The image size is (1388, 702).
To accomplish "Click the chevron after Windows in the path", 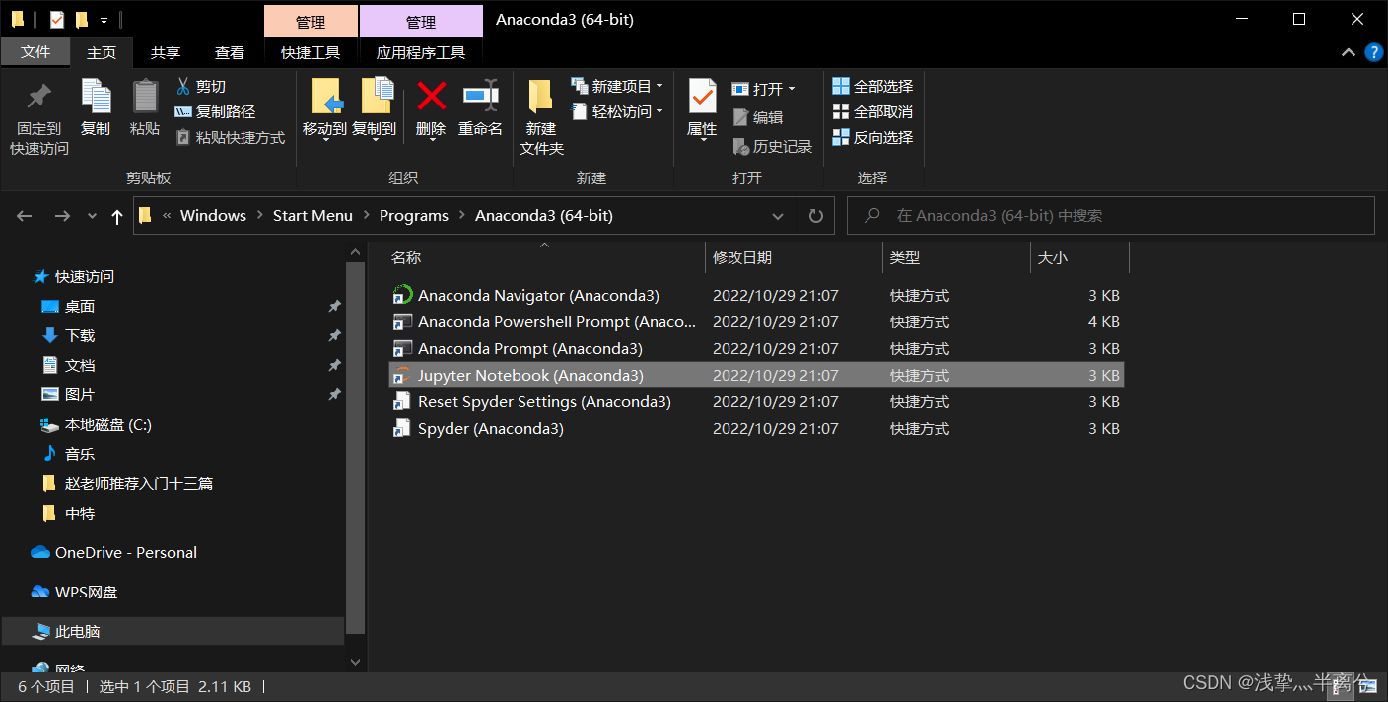I will [x=259, y=215].
